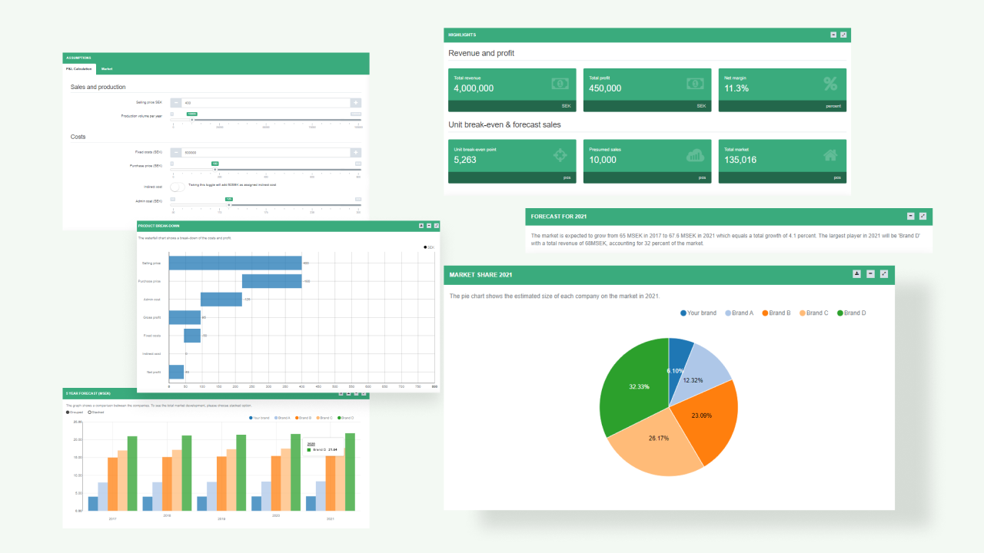Image resolution: width=984 pixels, height=553 pixels.
Task: Toggle Your brand in pie chart legend
Action: pos(699,313)
